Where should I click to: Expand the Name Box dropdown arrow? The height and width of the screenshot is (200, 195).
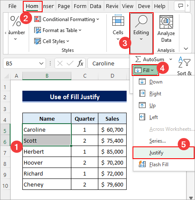tap(41, 64)
